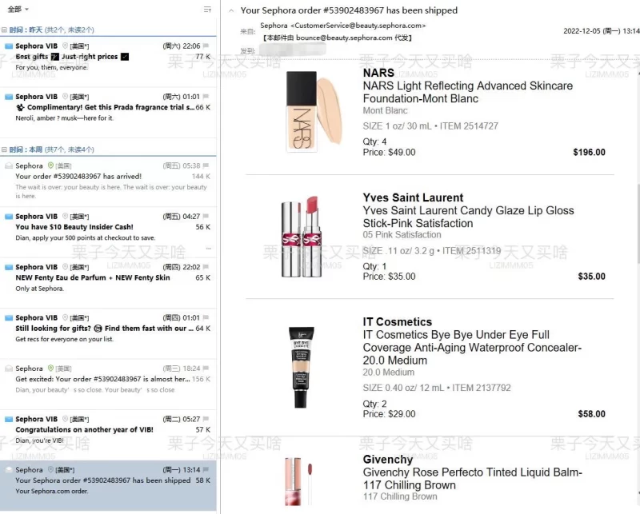The width and height of the screenshot is (640, 514).
Task: Toggle the flag on the 'has been shipped' email
Action: [x=206, y=469]
